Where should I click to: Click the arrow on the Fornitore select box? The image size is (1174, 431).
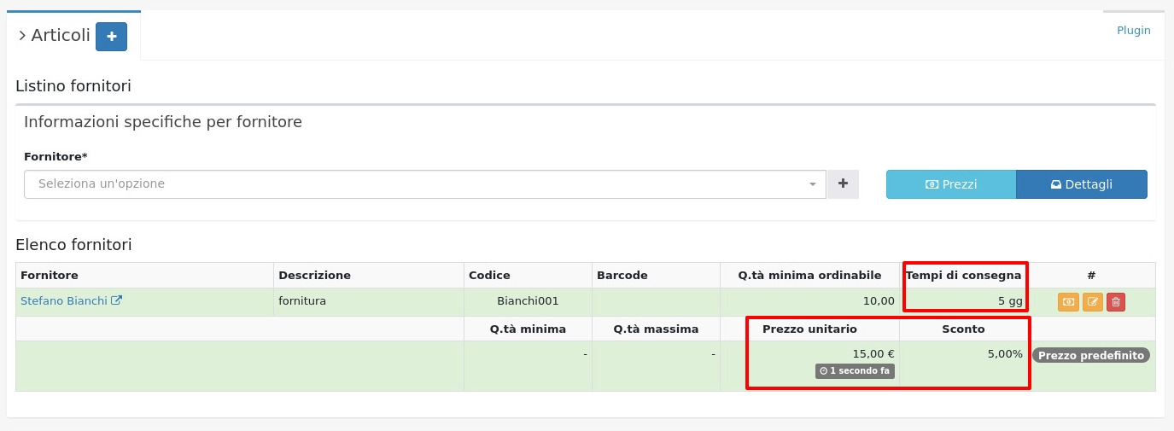click(x=812, y=184)
